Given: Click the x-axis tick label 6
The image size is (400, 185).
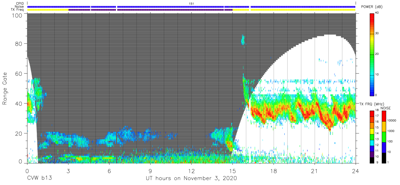Looking at the screenshot, I should pos(109,171).
